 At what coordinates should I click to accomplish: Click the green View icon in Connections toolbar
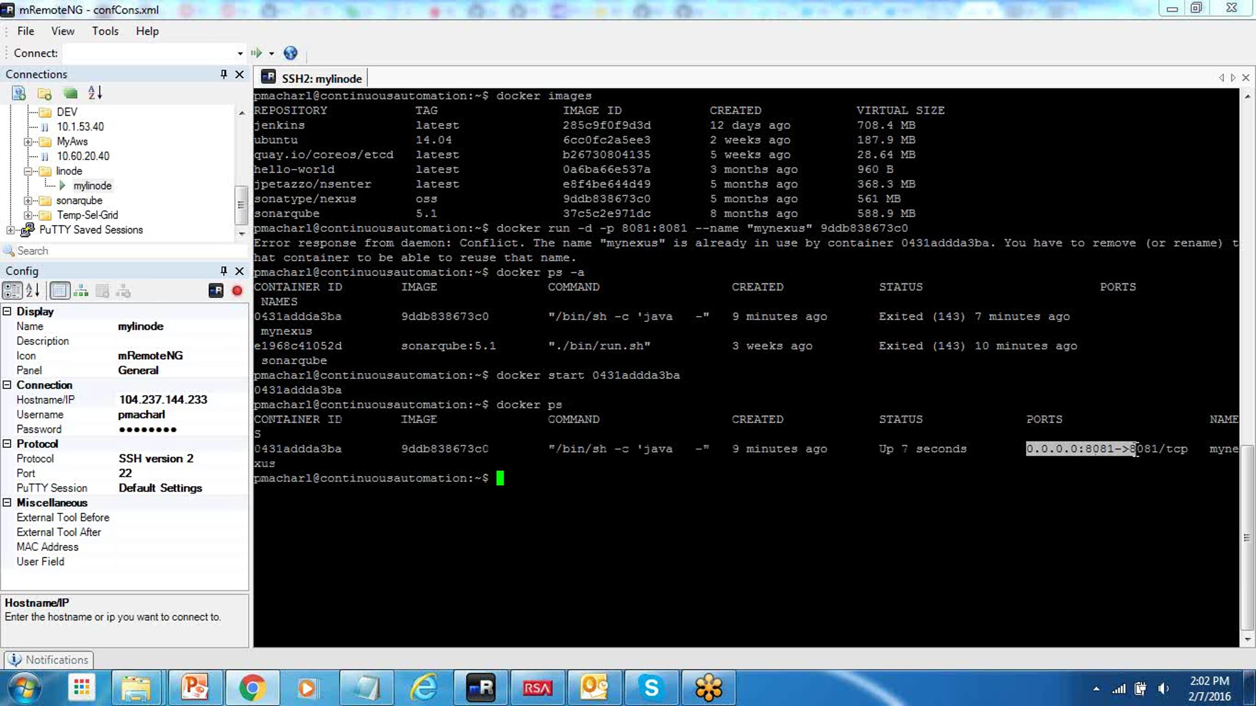[70, 94]
